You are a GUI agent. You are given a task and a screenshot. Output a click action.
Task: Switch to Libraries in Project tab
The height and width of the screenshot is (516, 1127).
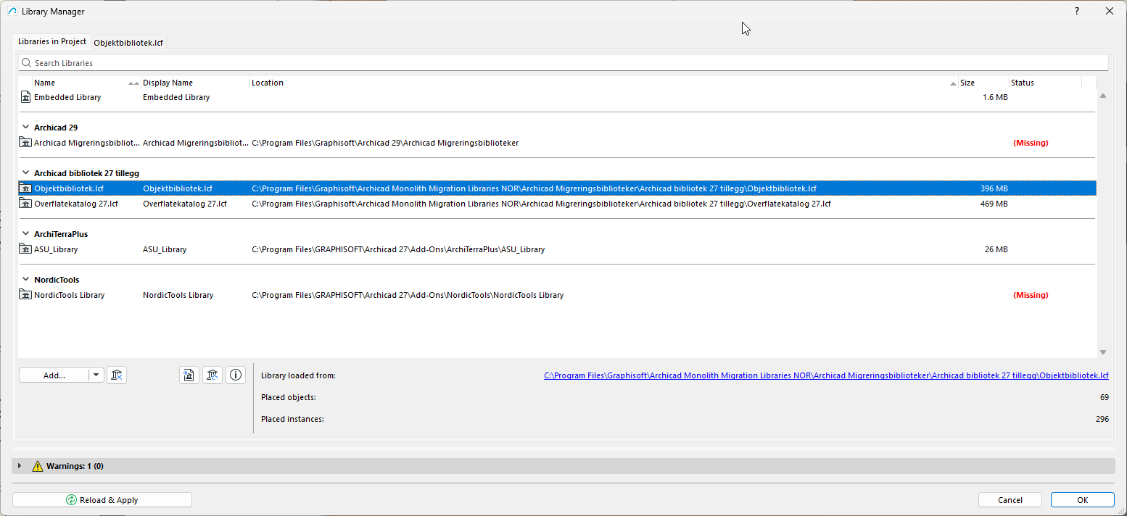click(x=52, y=42)
